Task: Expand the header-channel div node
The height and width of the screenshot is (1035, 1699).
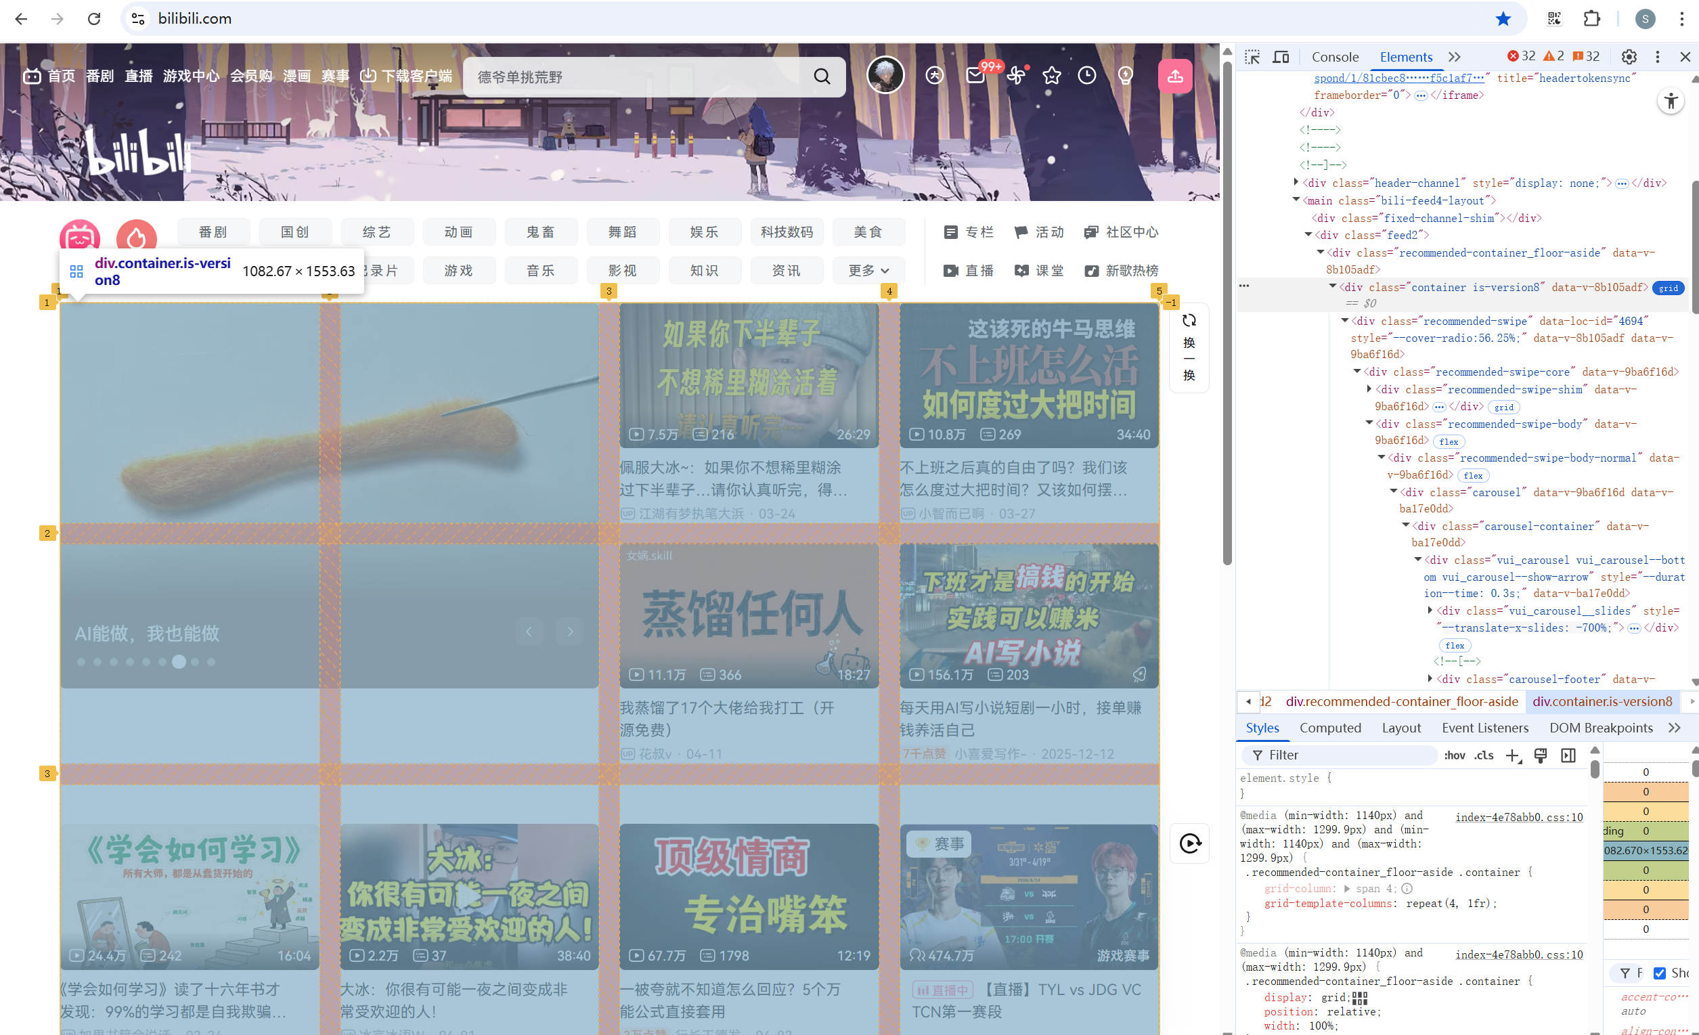Action: pyautogui.click(x=1296, y=183)
